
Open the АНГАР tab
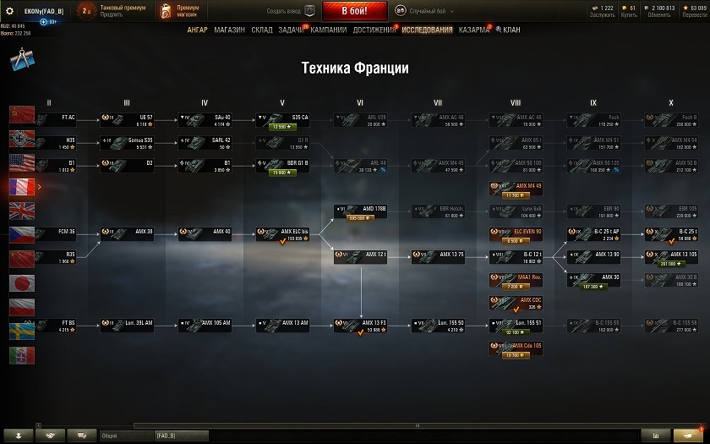click(198, 30)
